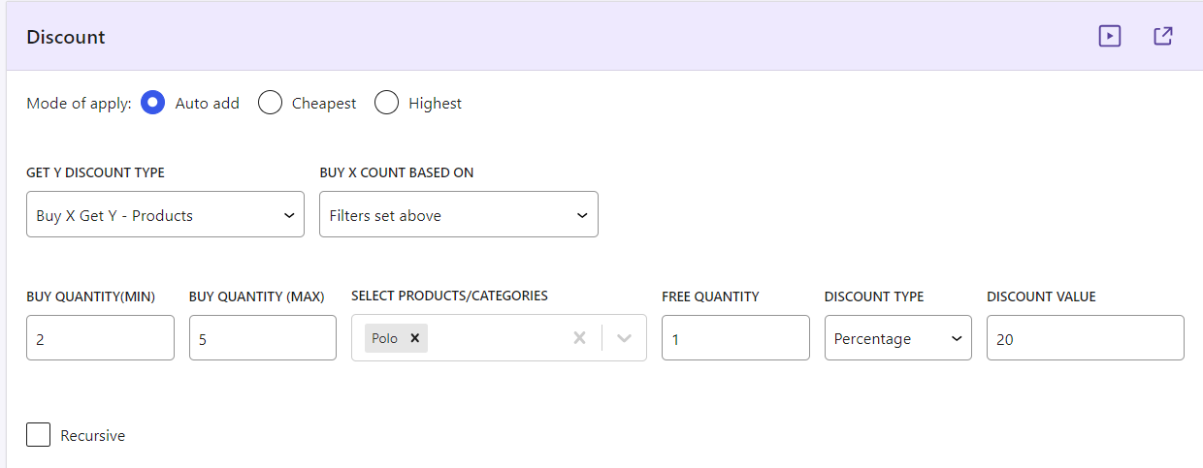Click the Recursive label text
The height and width of the screenshot is (468, 1203).
[x=93, y=436]
